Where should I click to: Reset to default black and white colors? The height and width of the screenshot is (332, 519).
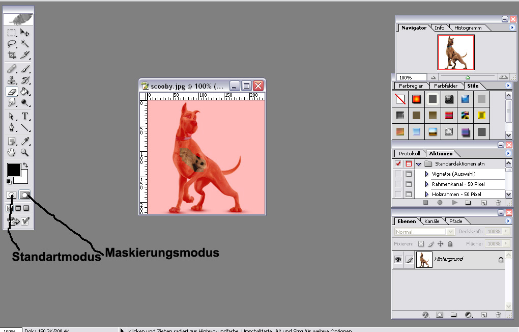point(9,181)
